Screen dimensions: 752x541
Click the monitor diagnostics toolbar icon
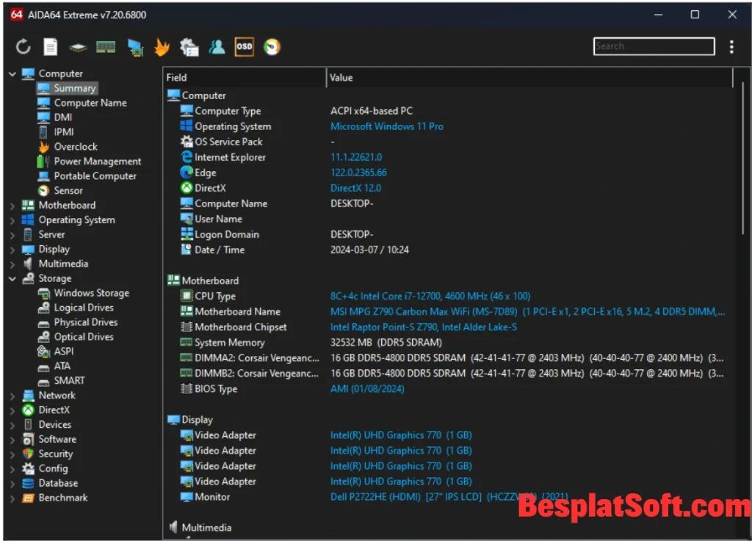tap(134, 47)
